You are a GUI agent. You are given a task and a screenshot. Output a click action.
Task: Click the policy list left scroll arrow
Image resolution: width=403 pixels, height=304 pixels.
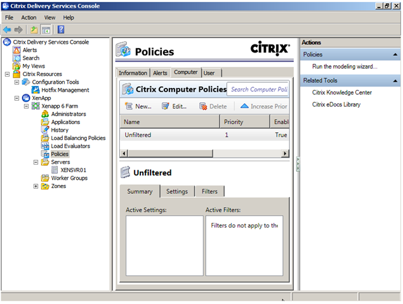coord(124,153)
